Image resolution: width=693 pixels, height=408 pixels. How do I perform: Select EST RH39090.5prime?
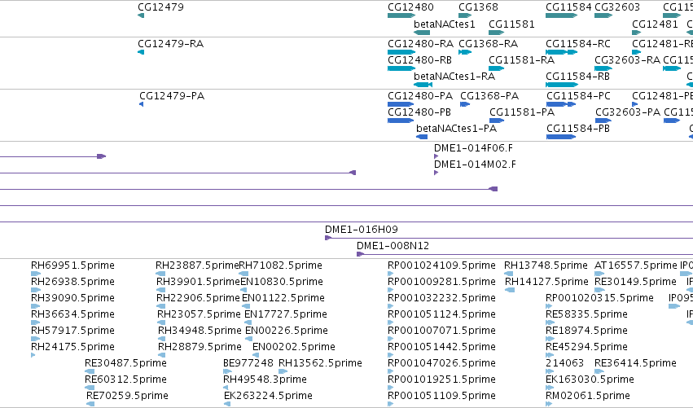click(x=72, y=298)
